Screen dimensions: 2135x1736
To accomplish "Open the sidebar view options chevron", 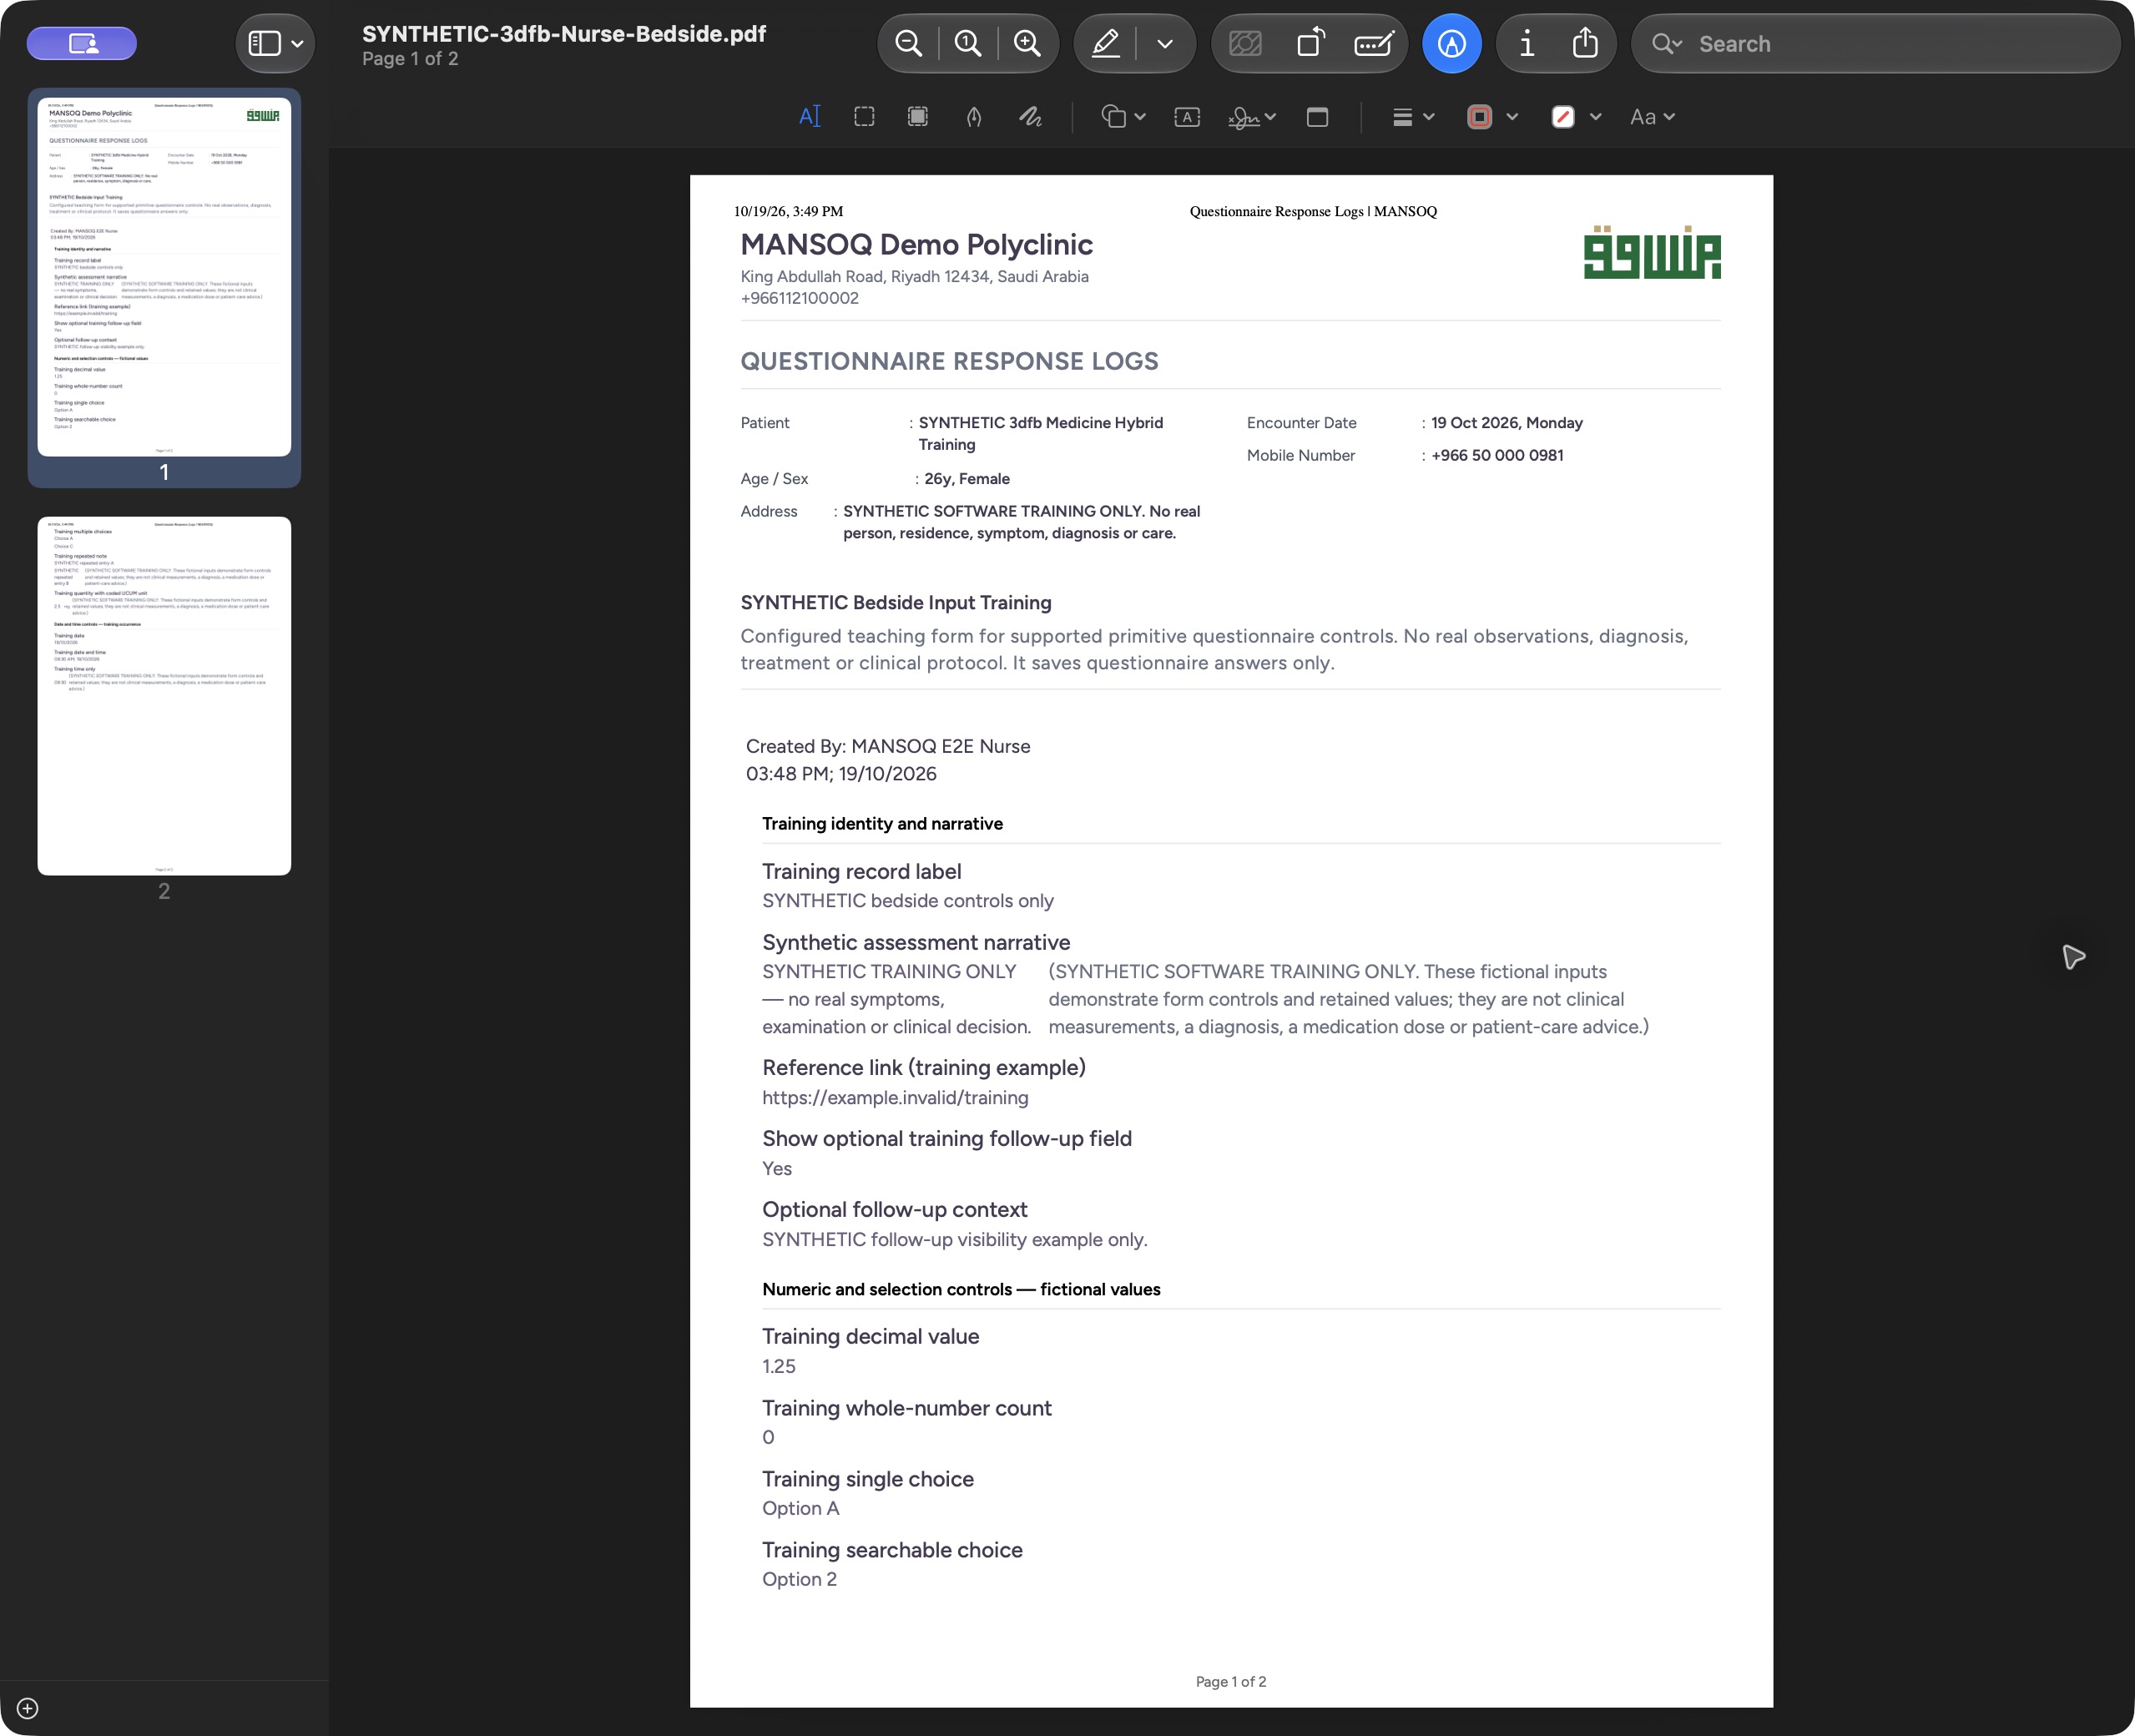I will click(x=297, y=44).
